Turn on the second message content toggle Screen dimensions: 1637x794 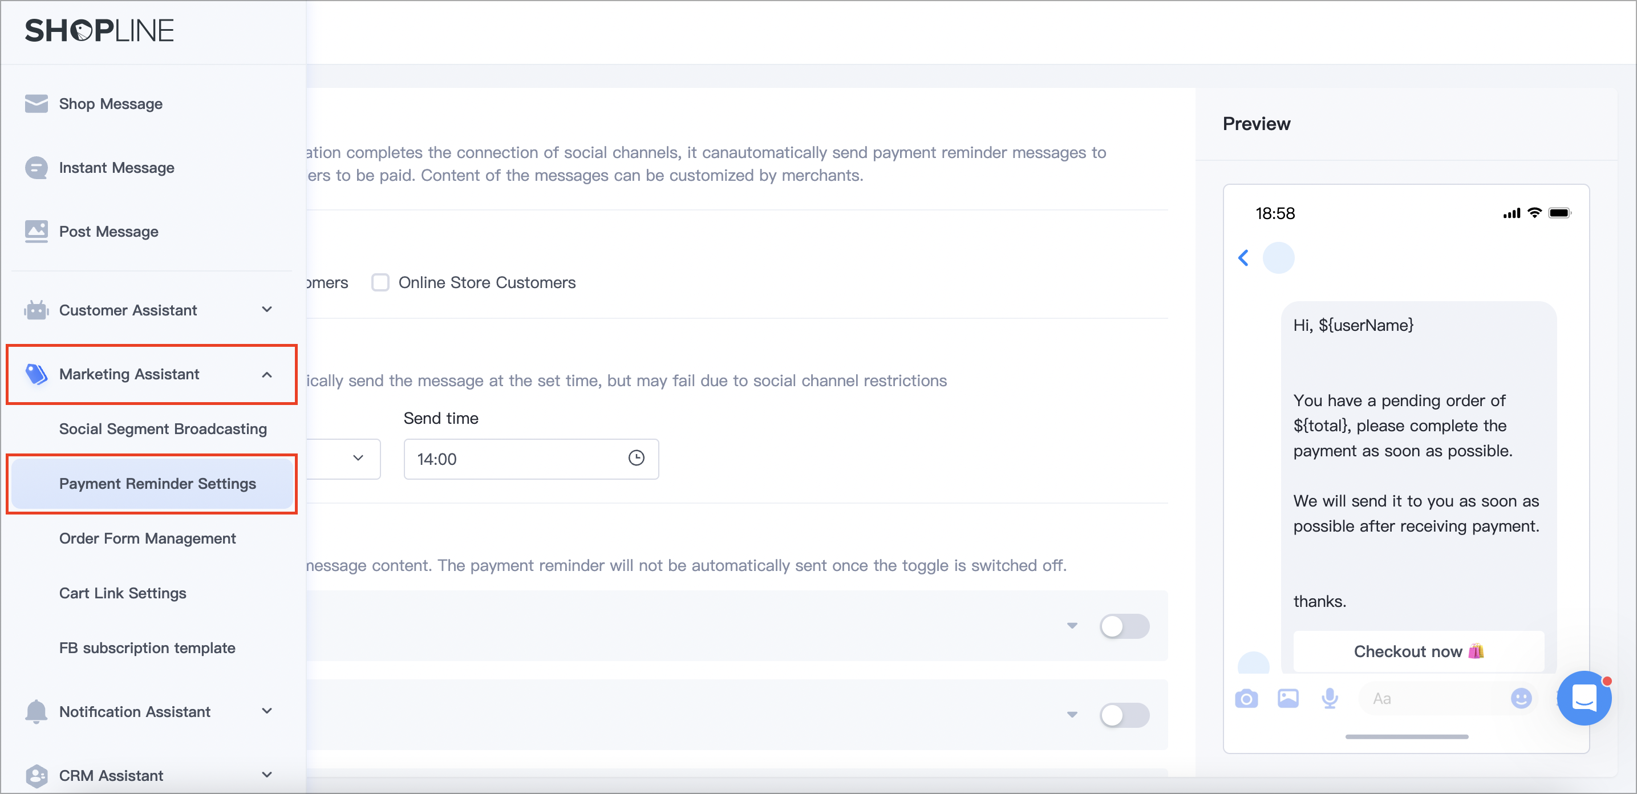pyautogui.click(x=1124, y=715)
